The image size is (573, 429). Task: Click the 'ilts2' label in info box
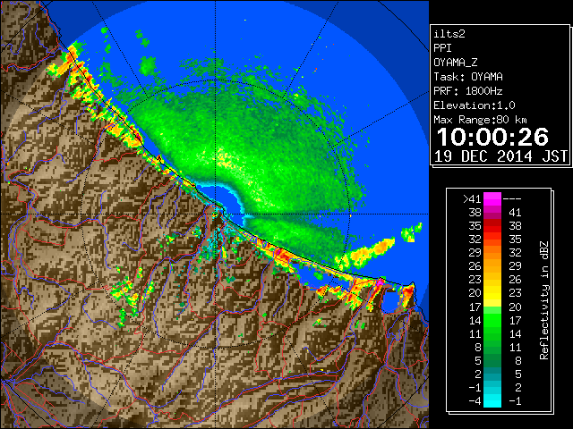(449, 34)
